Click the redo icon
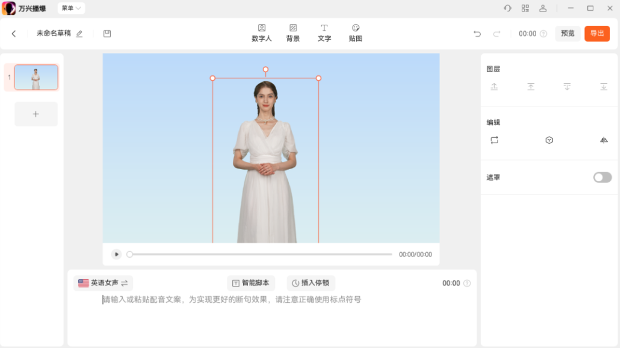Screen dimensions: 621x360 click(x=496, y=34)
